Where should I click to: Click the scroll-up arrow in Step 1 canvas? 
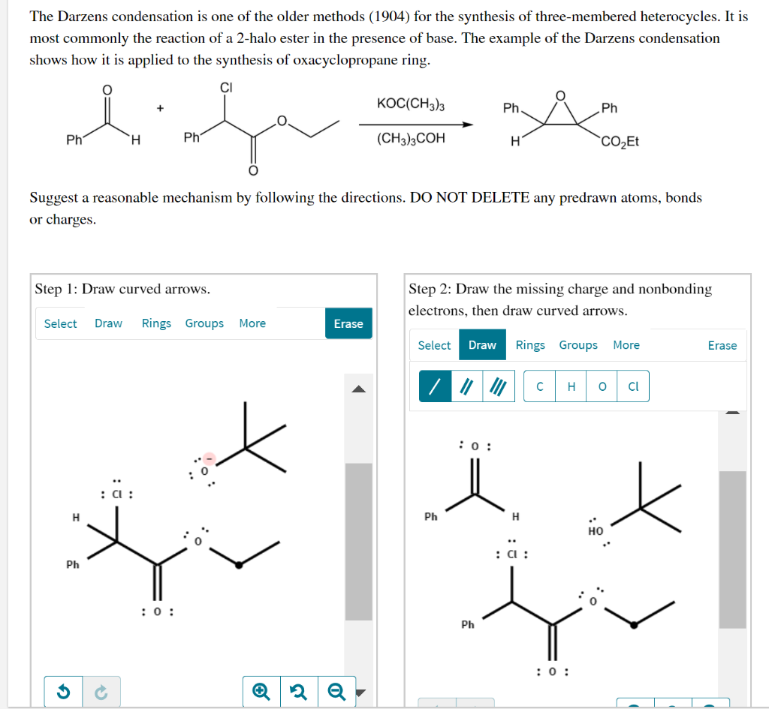tap(359, 389)
